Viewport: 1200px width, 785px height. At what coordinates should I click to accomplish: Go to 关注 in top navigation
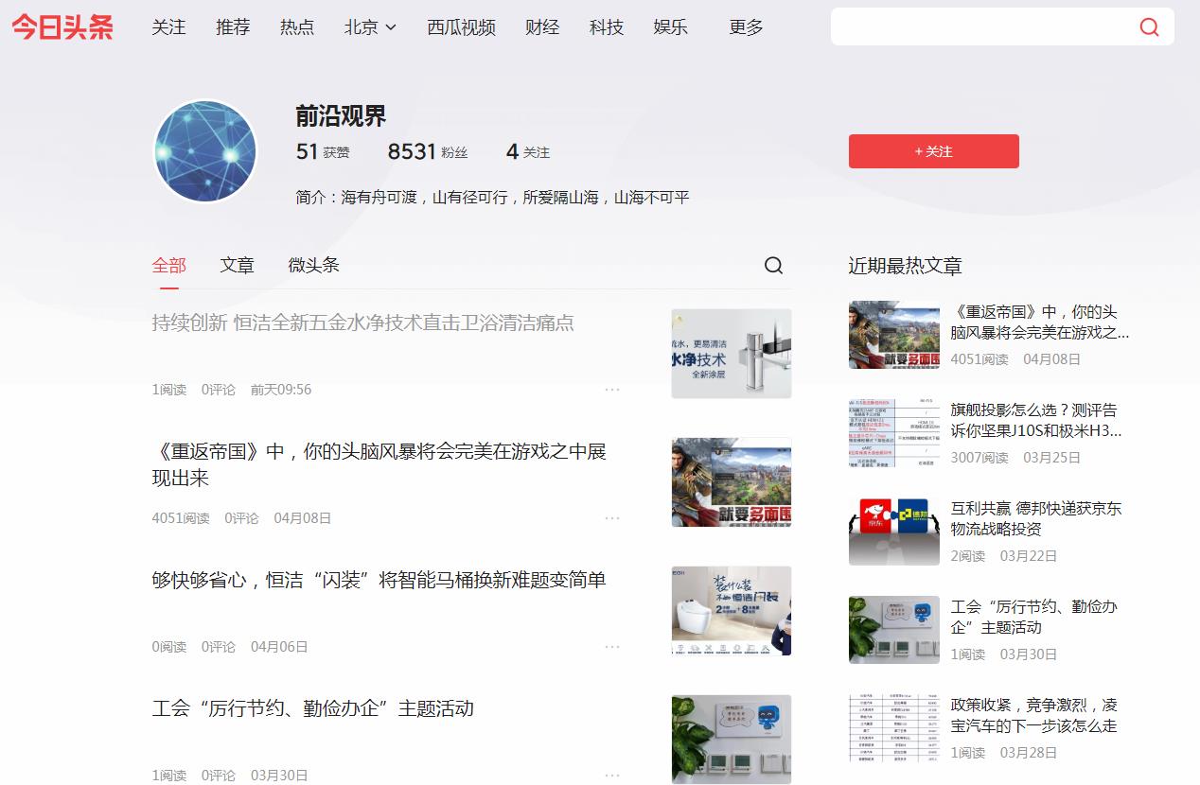coord(169,27)
